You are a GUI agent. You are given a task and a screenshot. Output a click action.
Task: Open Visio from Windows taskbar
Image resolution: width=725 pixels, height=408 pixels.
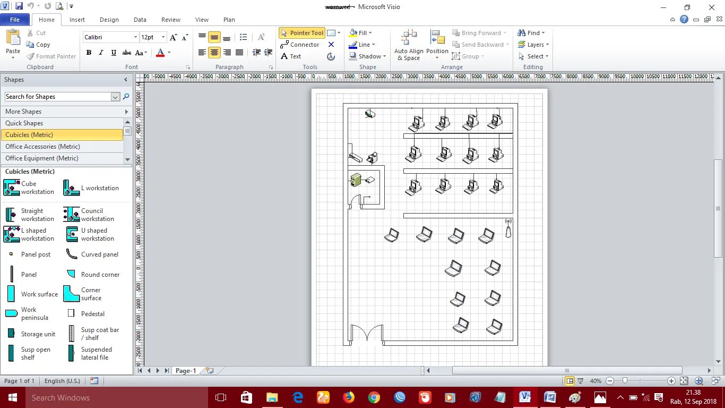[525, 397]
